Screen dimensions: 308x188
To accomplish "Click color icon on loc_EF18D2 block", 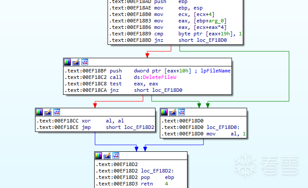I will tap(98, 156).
